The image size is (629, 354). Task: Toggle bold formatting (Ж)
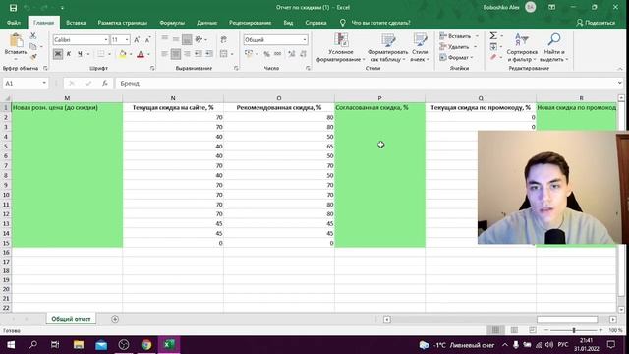pos(58,54)
